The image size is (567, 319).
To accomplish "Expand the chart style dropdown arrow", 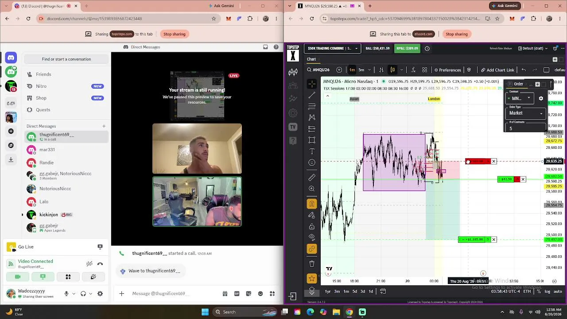I will pyautogui.click(x=402, y=70).
